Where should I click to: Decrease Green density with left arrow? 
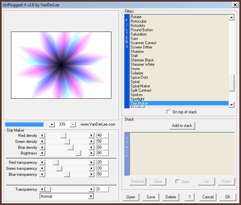[42, 142]
